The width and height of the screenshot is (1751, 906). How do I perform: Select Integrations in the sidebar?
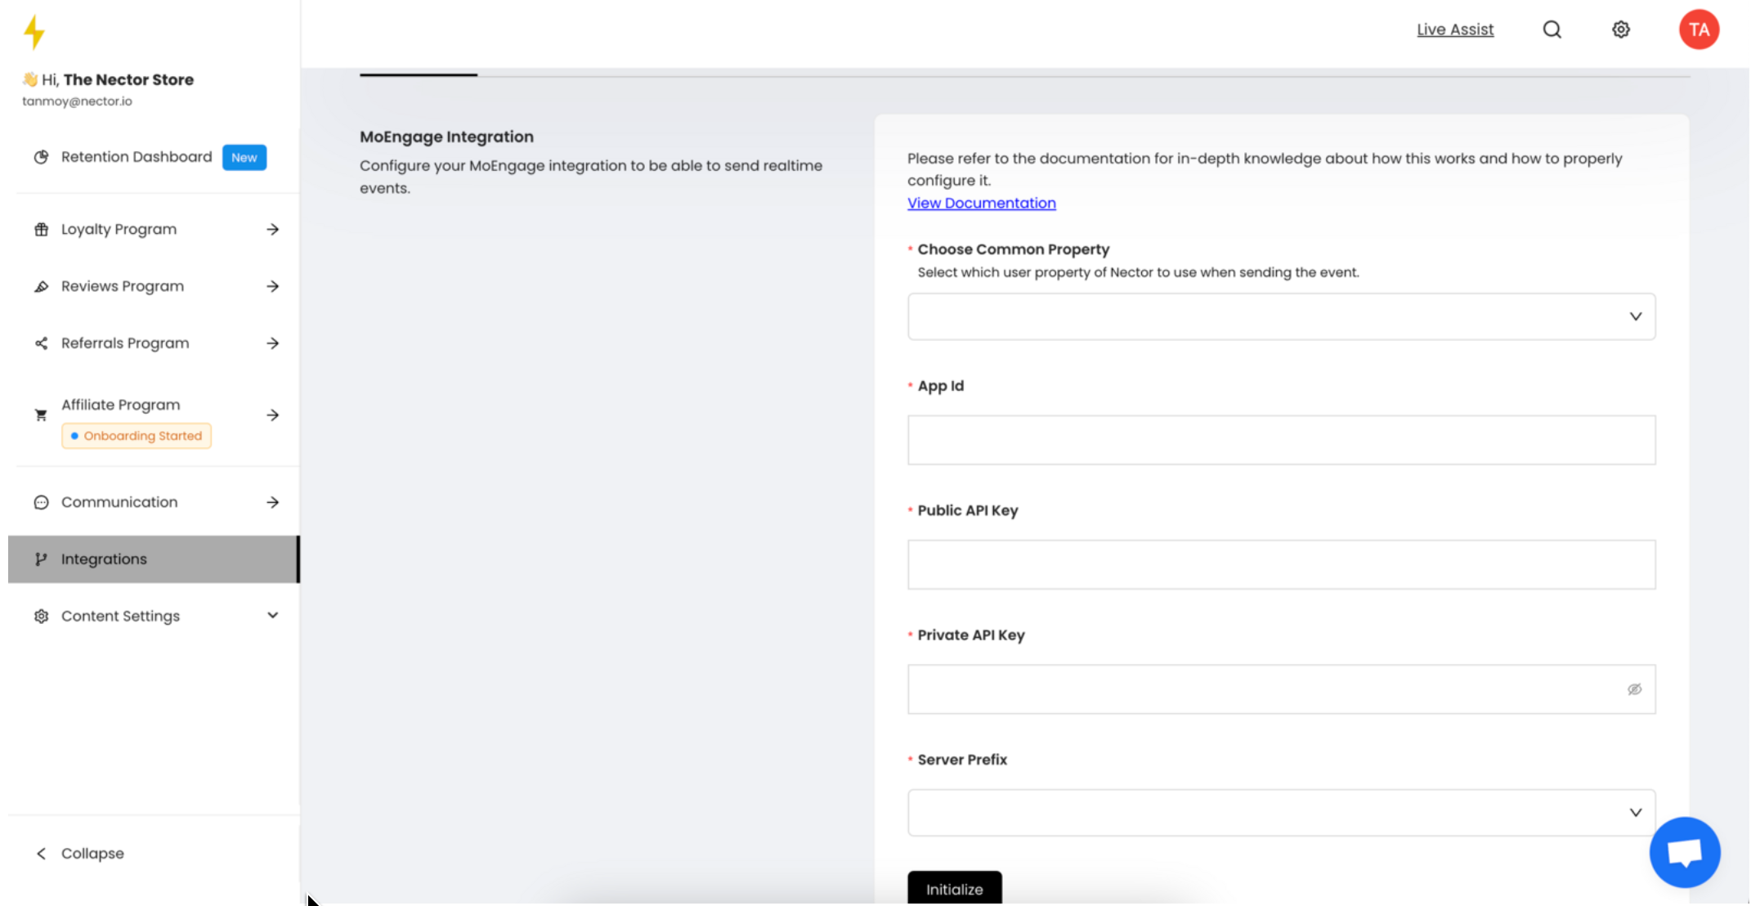[x=154, y=559]
